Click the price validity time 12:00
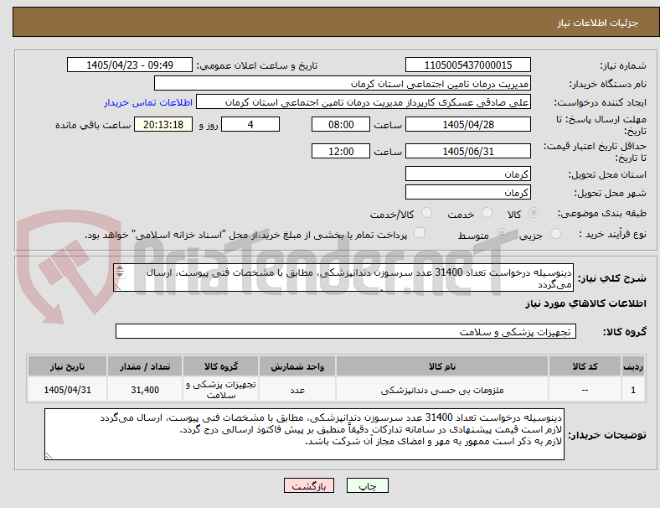The image size is (660, 508). 341,151
